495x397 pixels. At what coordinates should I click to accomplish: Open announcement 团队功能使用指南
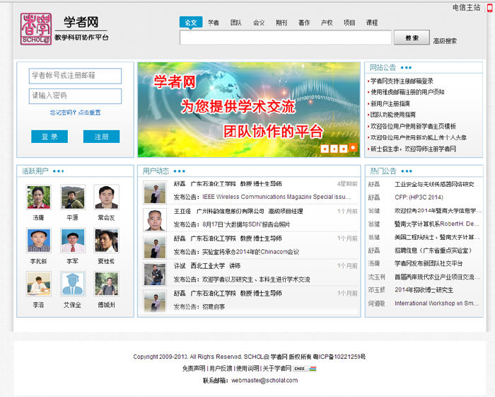pos(392,115)
